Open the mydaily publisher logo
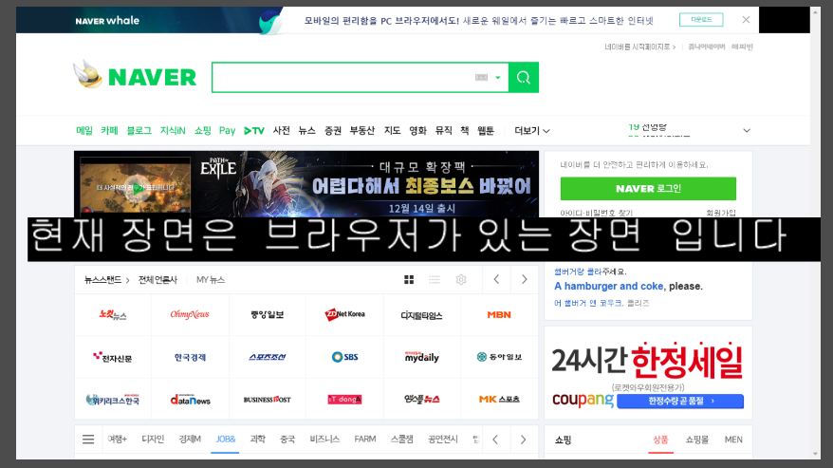The image size is (833, 468). click(422, 357)
